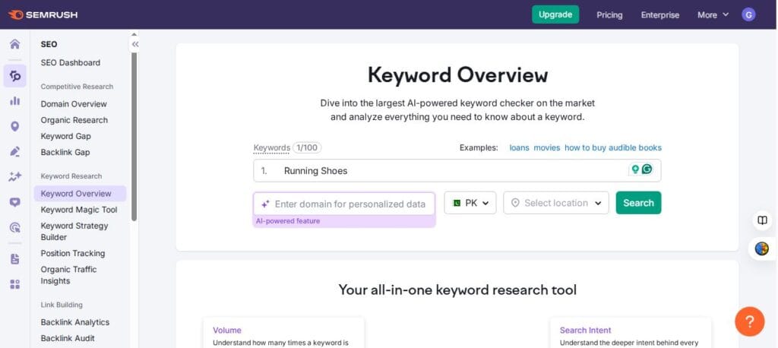The image size is (778, 348).
Task: Open Keyword Magic Tool
Action: (79, 210)
